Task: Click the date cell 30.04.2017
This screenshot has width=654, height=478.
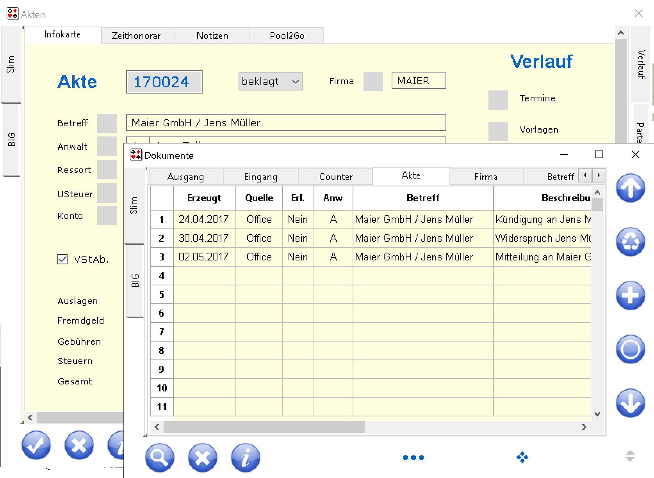Action: click(x=204, y=238)
